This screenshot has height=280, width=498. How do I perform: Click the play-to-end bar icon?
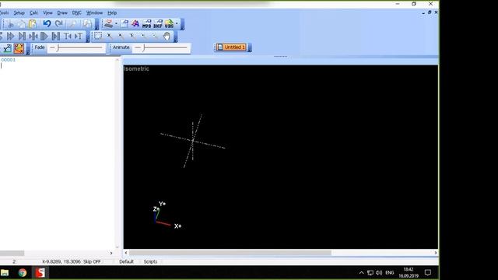(56, 37)
